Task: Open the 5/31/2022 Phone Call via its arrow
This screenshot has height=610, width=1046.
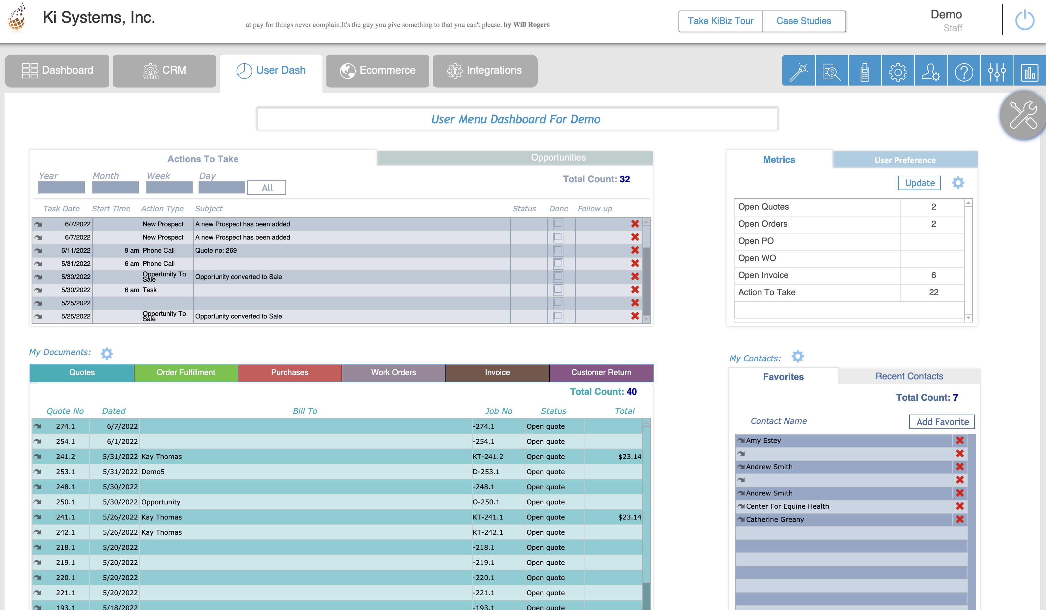Action: 38,263
